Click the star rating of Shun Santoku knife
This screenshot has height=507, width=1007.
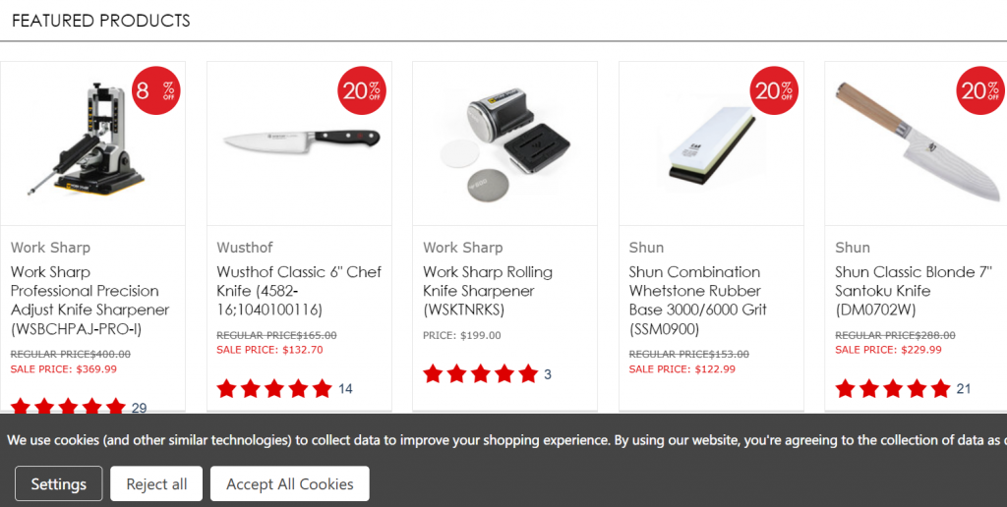(893, 388)
